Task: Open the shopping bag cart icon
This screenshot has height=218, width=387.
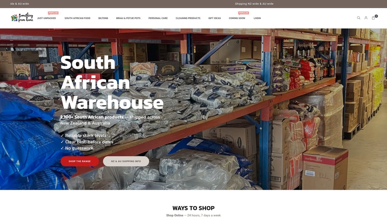Action: tap(373, 18)
